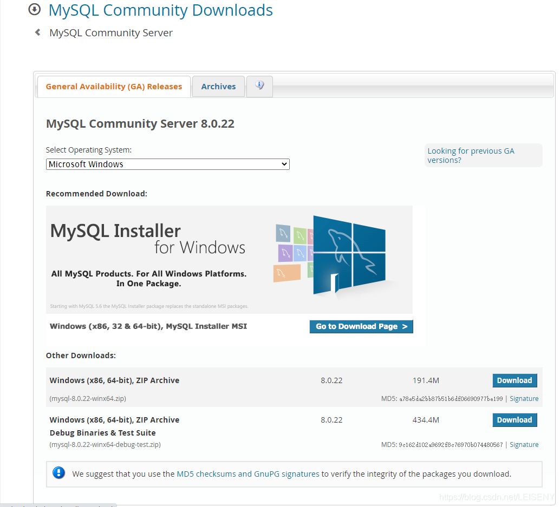This screenshot has height=507, width=560.
Task: Download the Windows x86 64-bit ZIP Archive
Action: tap(514, 380)
